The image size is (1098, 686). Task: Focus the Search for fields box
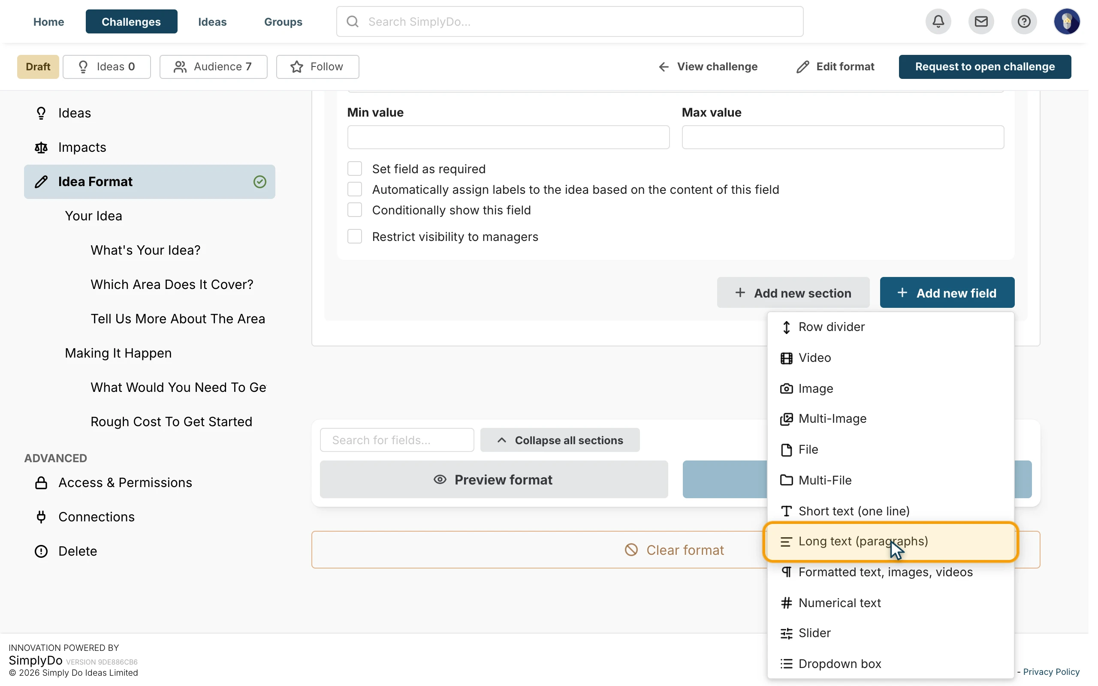[397, 440]
